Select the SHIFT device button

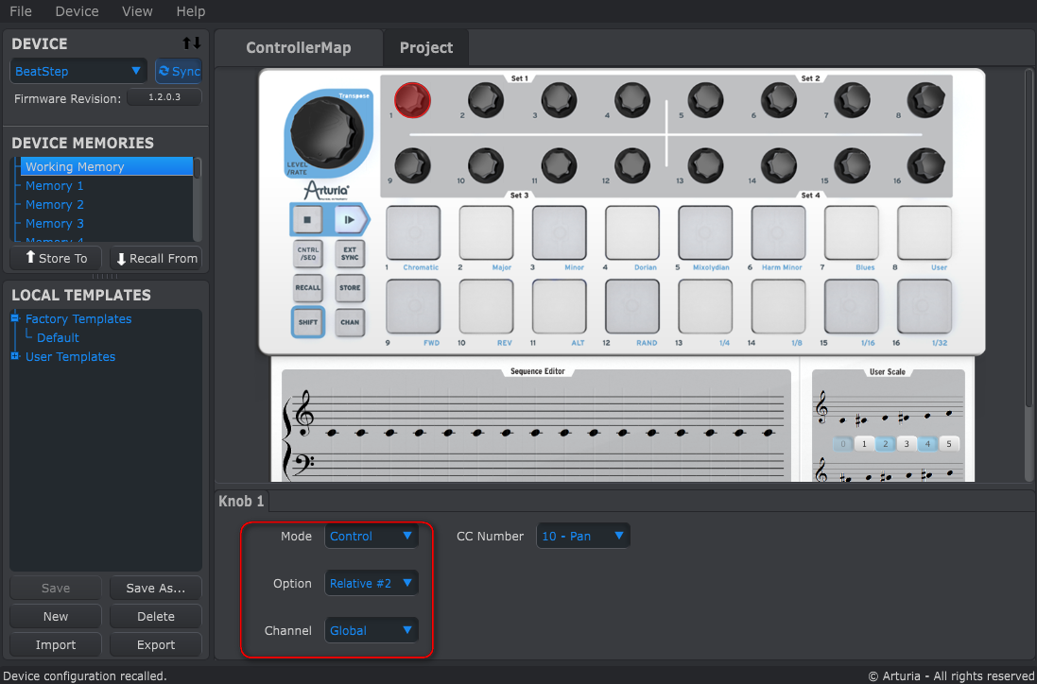click(x=308, y=322)
